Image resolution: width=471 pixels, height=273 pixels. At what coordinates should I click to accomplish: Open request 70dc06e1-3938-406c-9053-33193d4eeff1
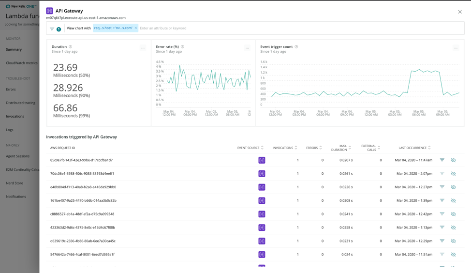pyautogui.click(x=82, y=173)
